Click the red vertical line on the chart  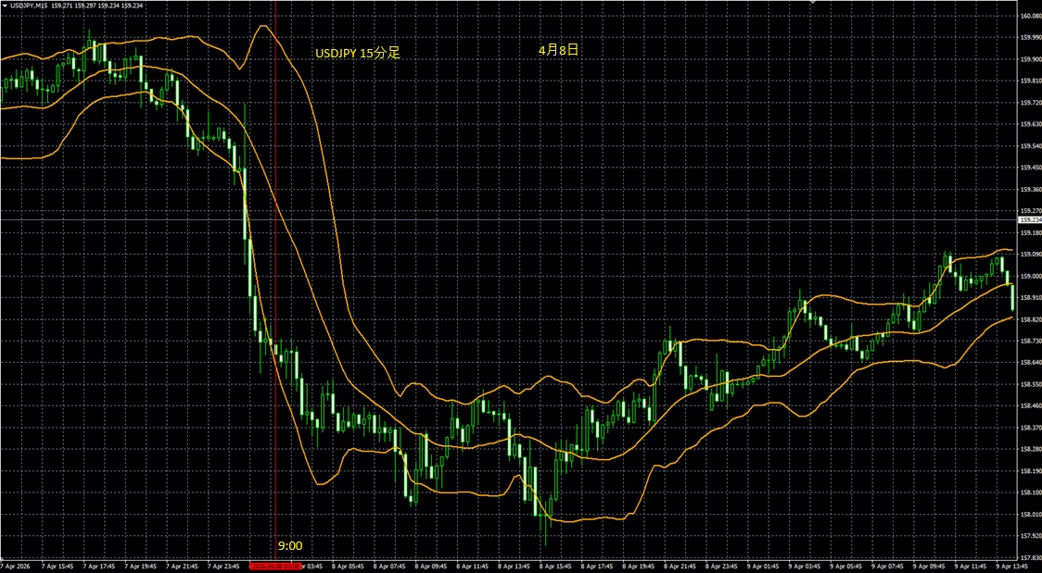pos(275,278)
